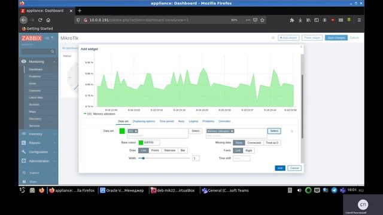The width and height of the screenshot is (383, 215).
Task: Remove the 151 host pattern tag
Action: click(x=136, y=131)
